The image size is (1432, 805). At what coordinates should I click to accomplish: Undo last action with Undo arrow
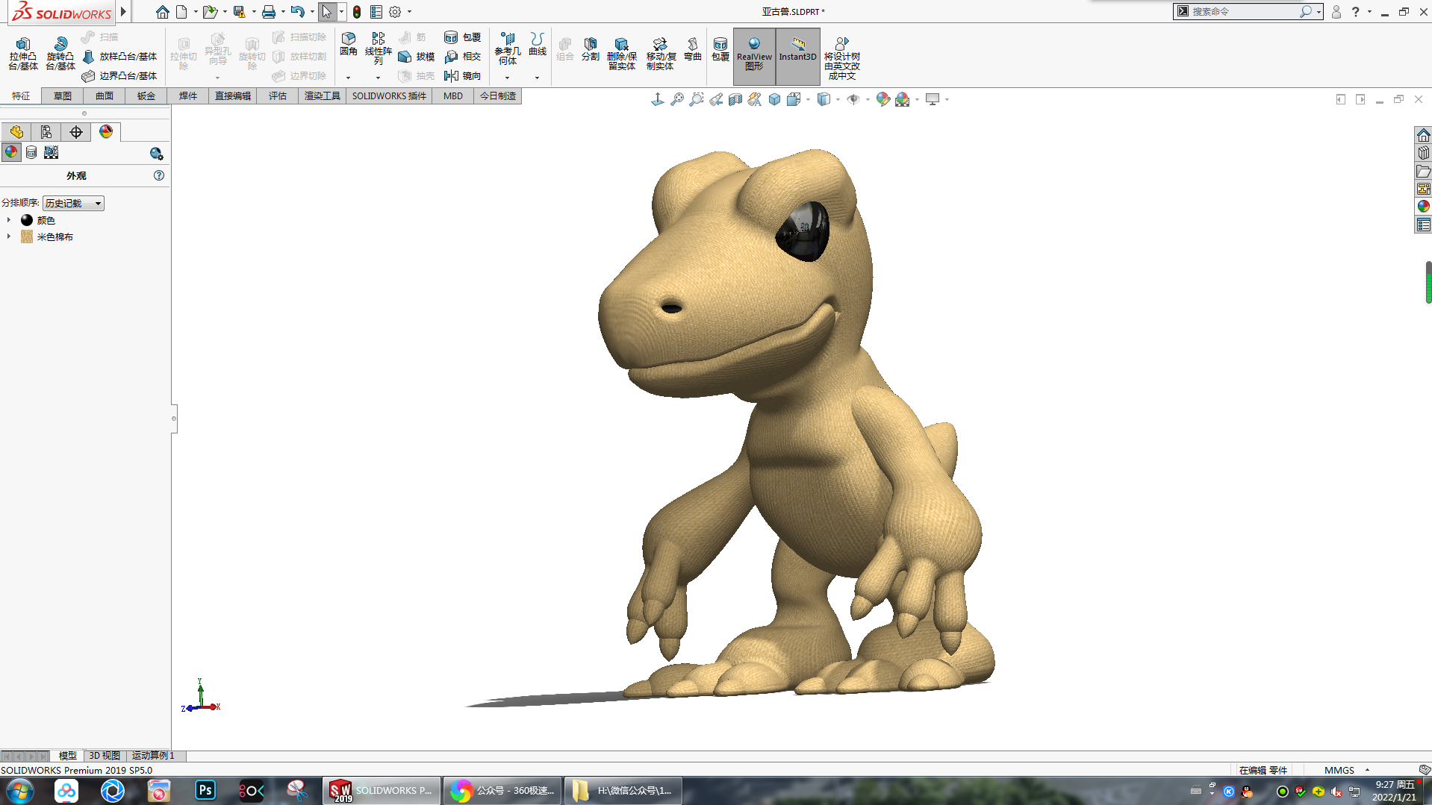pos(297,12)
